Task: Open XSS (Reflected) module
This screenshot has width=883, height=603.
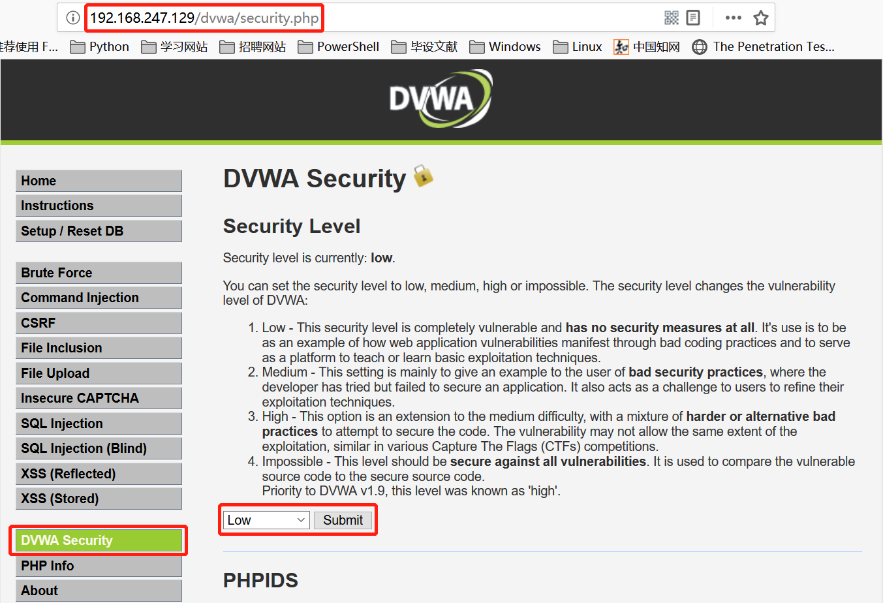Action: click(x=99, y=474)
